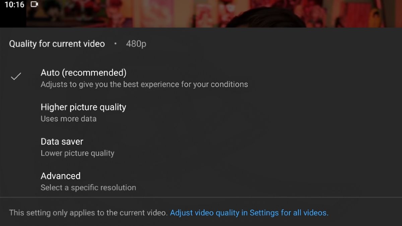Screen dimensions: 402x226
Task: Tap the 480p current quality label
Action: point(136,44)
